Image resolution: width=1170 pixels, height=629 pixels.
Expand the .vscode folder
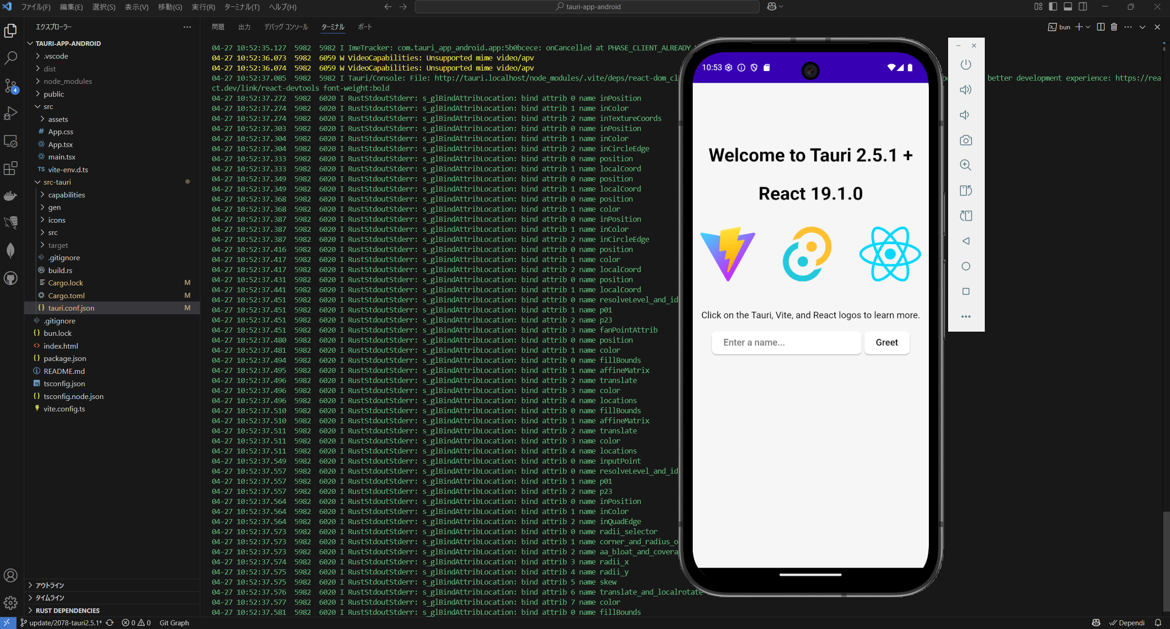pos(56,56)
